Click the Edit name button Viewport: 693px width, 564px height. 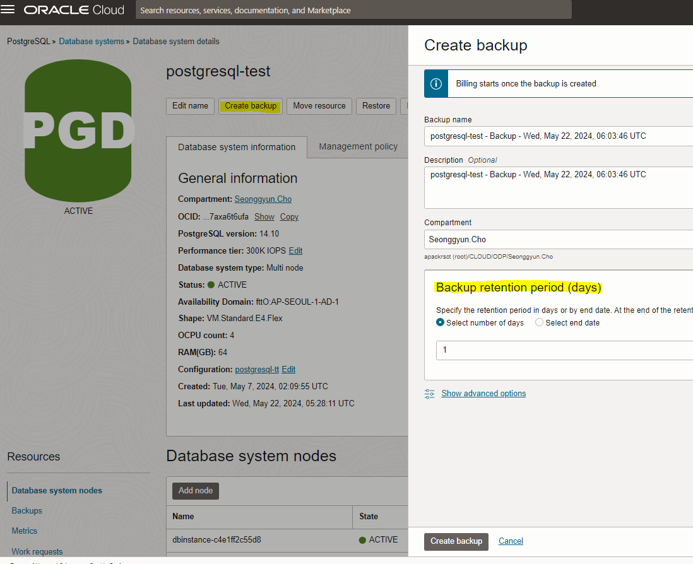point(190,106)
